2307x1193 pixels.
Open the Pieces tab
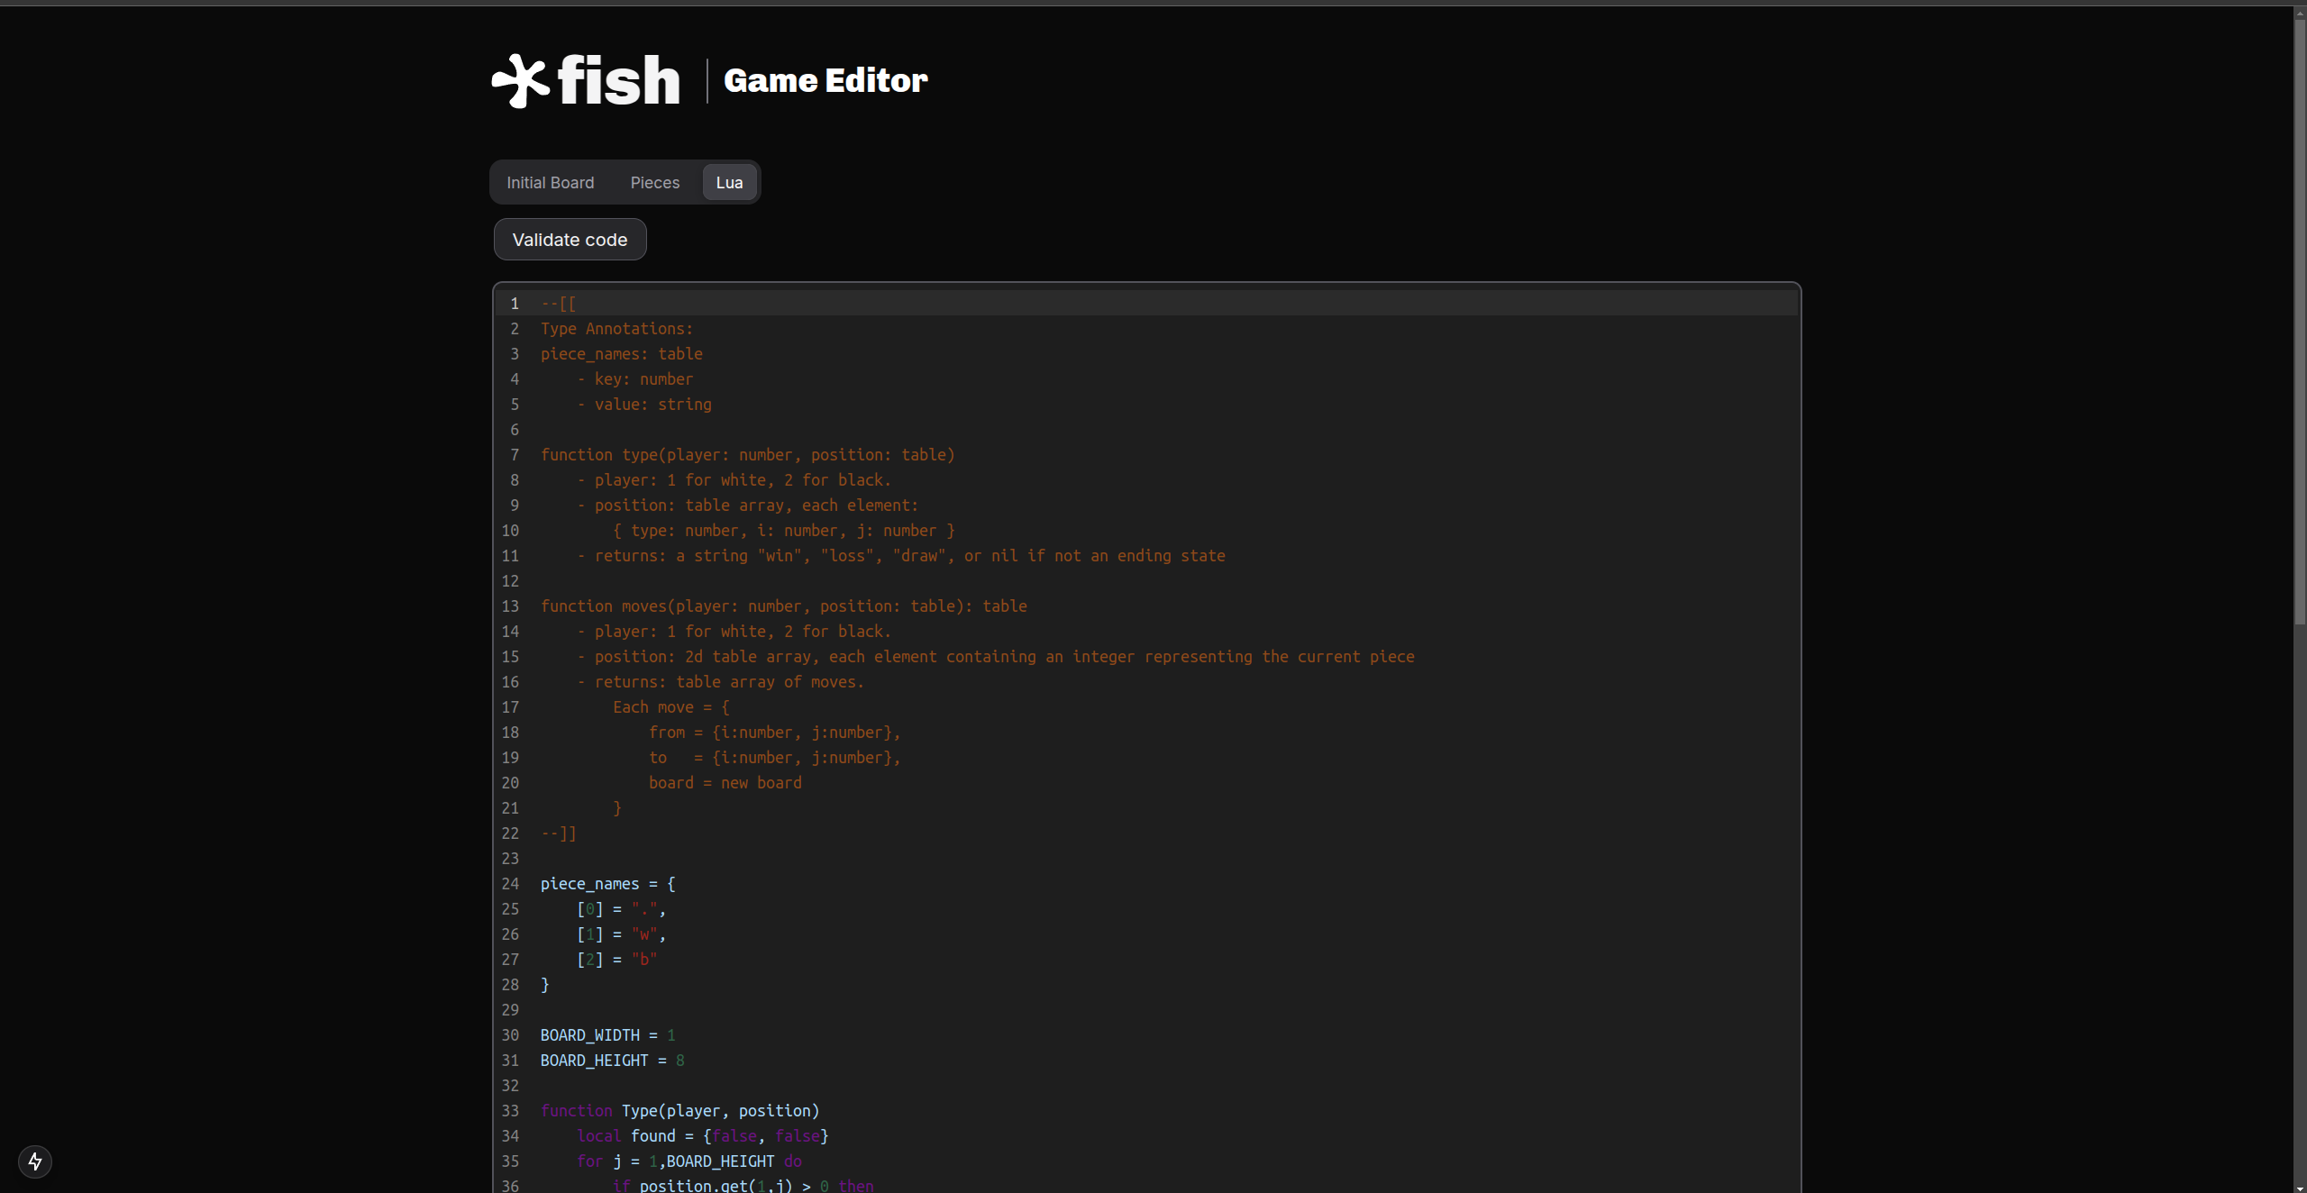(x=654, y=183)
